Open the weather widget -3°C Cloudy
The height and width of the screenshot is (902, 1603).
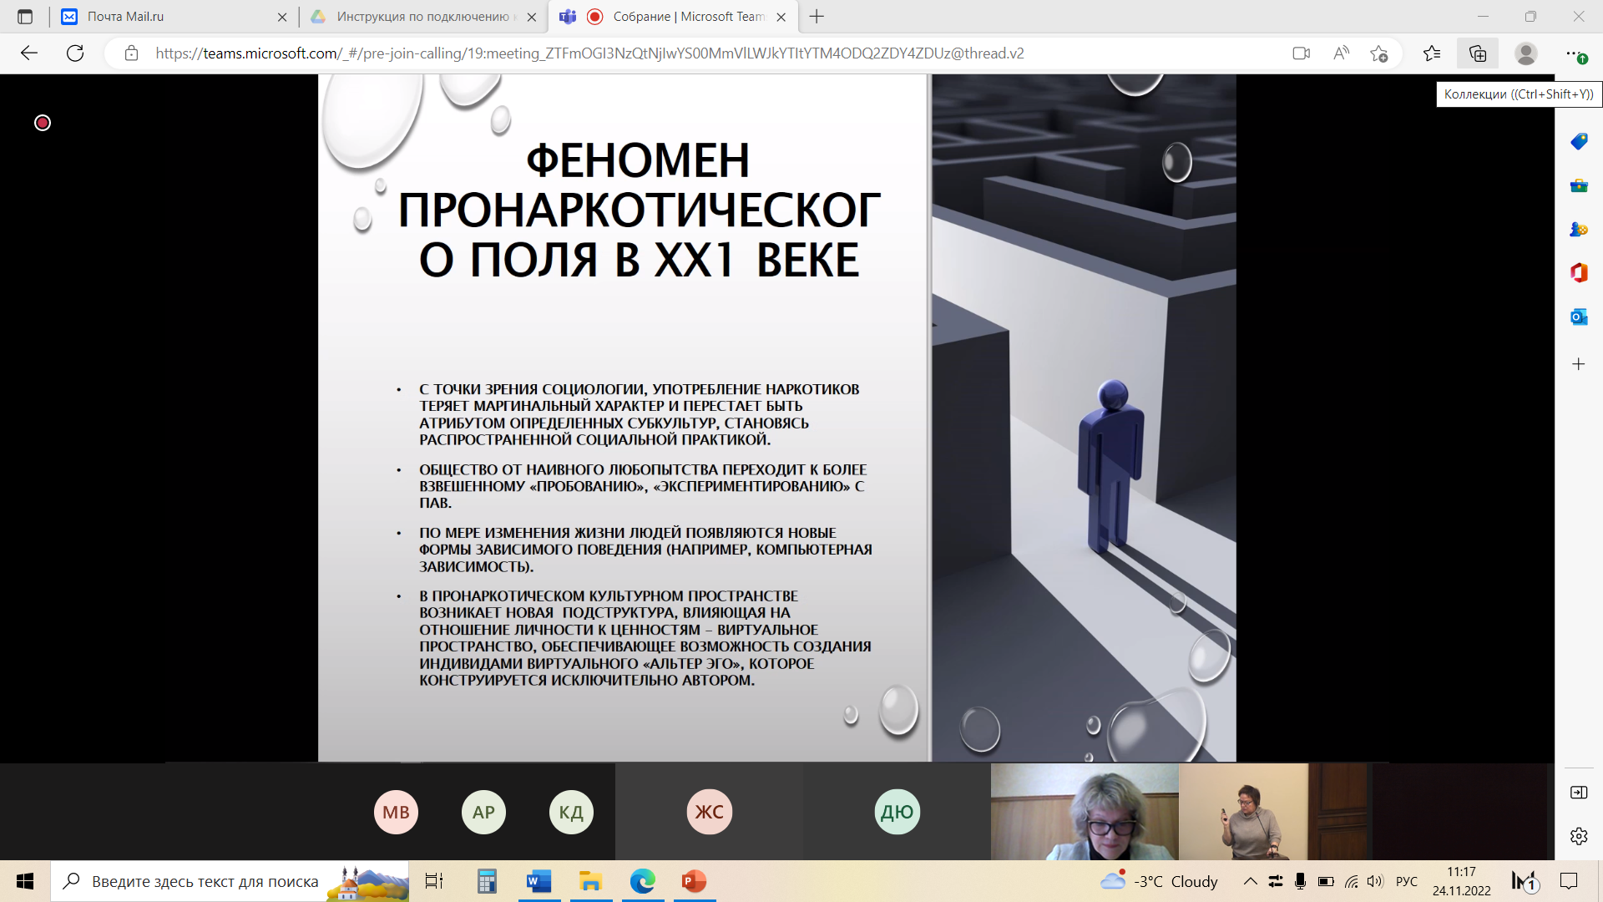tap(1159, 881)
